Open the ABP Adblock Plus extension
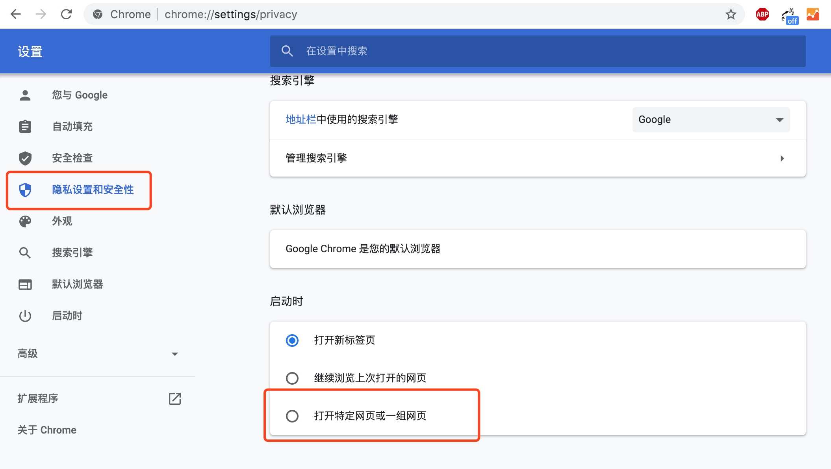Screen dimensions: 831x469 762,15
